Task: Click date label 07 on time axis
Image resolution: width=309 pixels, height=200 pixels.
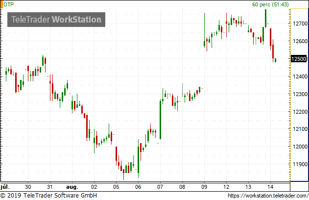Action: coord(160,187)
